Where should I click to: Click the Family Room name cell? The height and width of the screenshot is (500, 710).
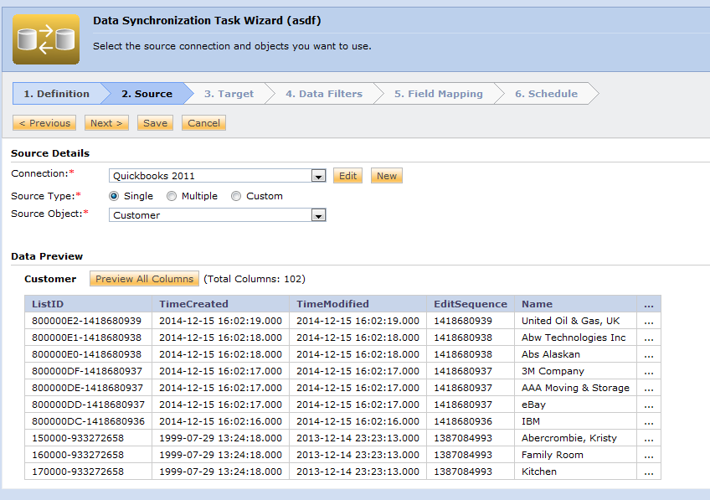tap(575, 455)
